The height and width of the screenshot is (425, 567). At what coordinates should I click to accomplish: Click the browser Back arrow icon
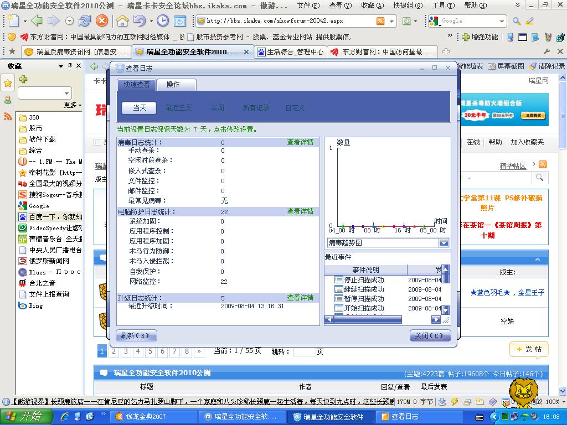click(x=37, y=21)
